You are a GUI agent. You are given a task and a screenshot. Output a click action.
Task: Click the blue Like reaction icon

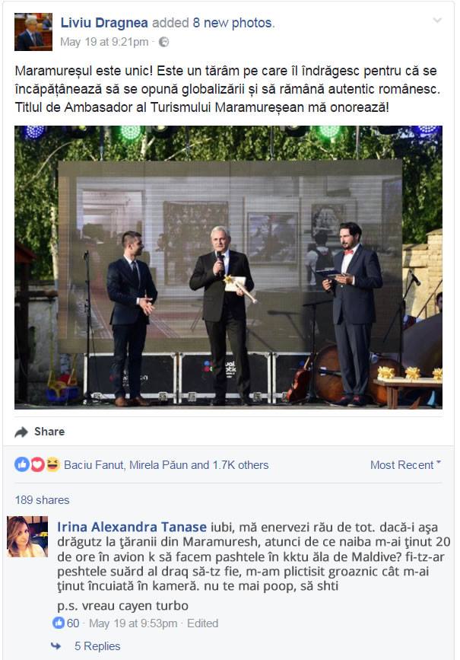point(22,464)
